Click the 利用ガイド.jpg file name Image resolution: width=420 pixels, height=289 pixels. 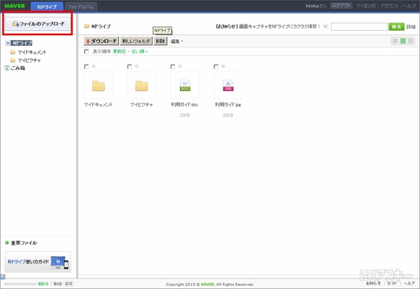pos(228,105)
